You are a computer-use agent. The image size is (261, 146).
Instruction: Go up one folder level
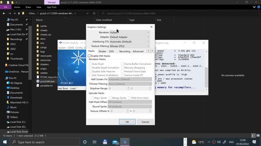click(19, 13)
